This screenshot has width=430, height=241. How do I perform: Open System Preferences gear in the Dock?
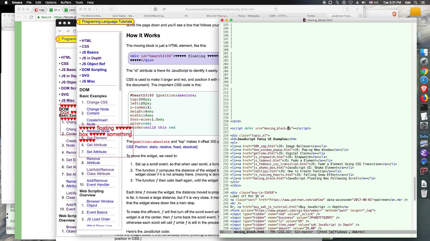pos(424,126)
